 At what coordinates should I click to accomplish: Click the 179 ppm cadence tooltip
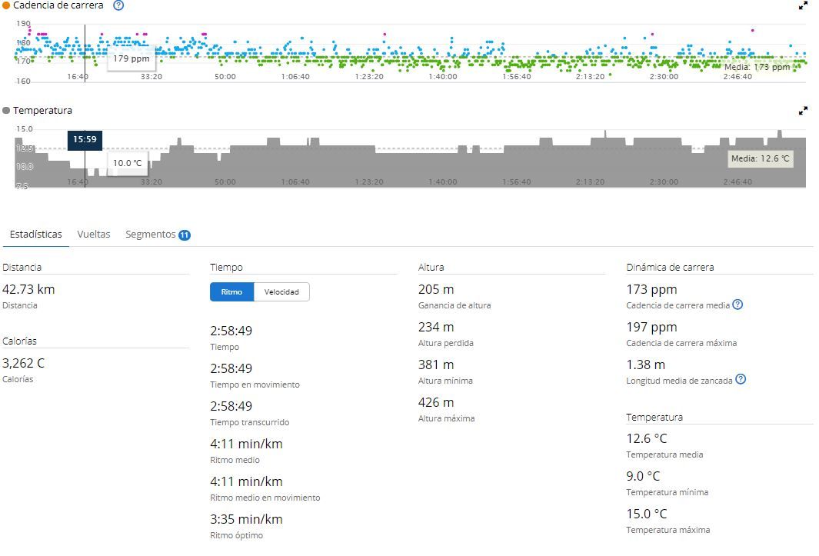(x=131, y=58)
